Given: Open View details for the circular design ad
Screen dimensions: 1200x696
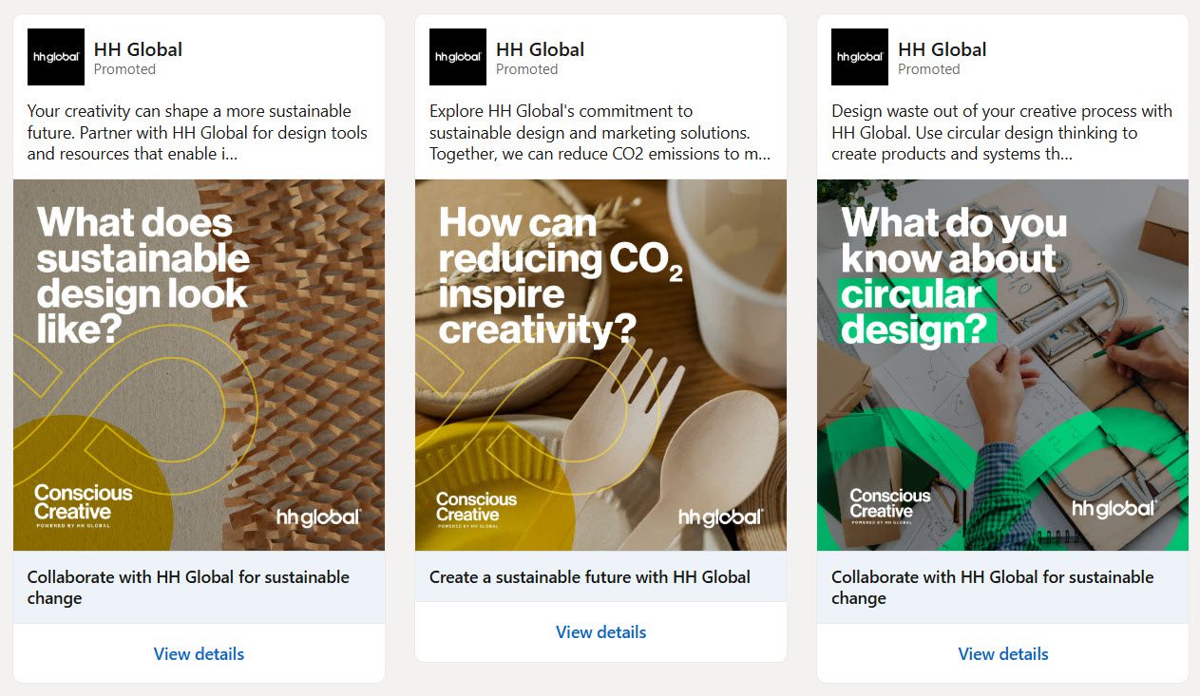Looking at the screenshot, I should pyautogui.click(x=1002, y=653).
